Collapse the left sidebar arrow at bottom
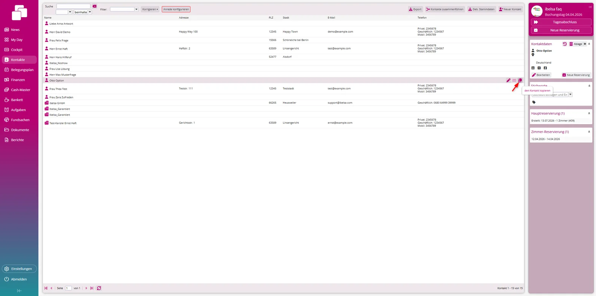The width and height of the screenshot is (596, 296). pos(19,291)
